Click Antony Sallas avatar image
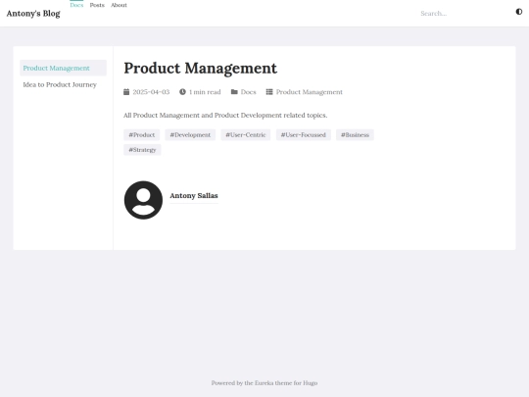Viewport: 529px width, 397px height. pyautogui.click(x=143, y=200)
